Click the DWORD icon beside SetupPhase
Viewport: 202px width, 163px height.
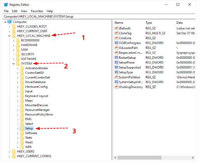[x=116, y=63]
